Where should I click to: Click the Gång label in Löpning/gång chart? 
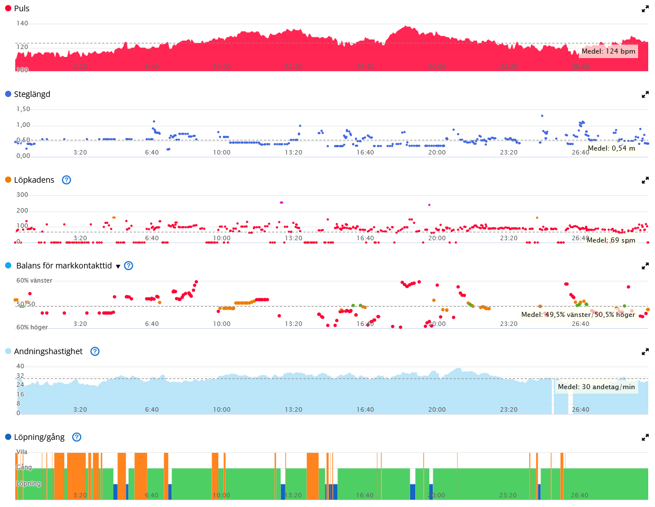[24, 468]
